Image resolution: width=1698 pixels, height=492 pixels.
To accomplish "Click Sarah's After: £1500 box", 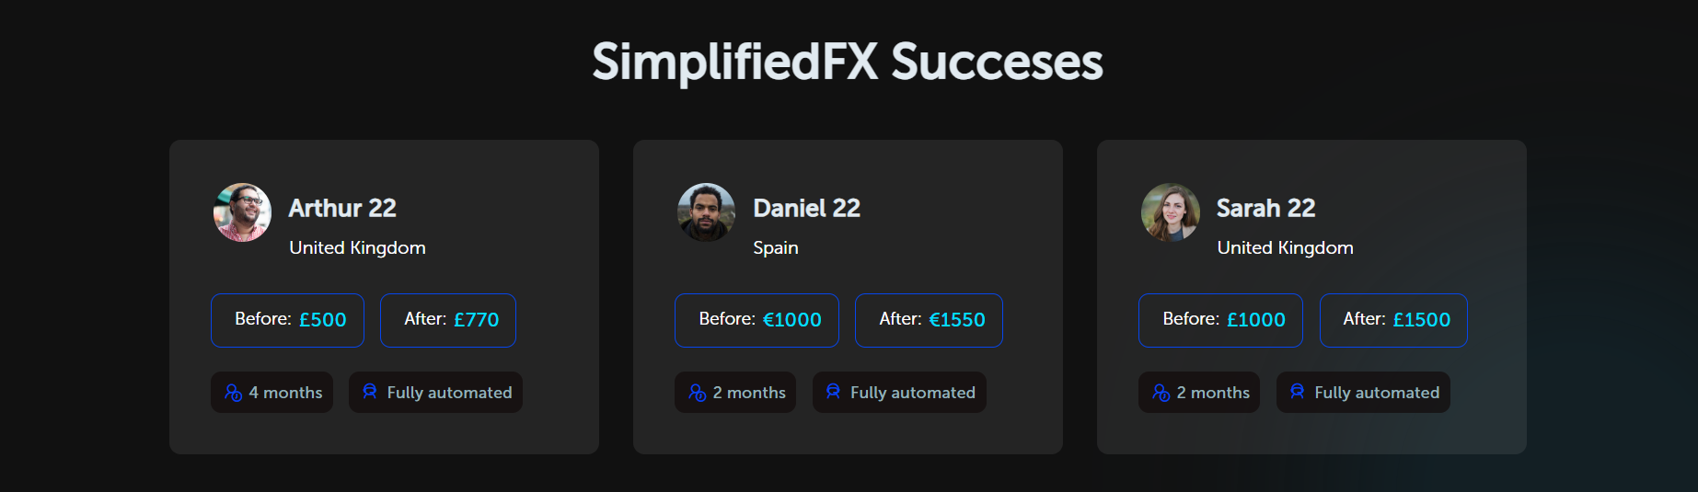I will pyautogui.click(x=1393, y=320).
